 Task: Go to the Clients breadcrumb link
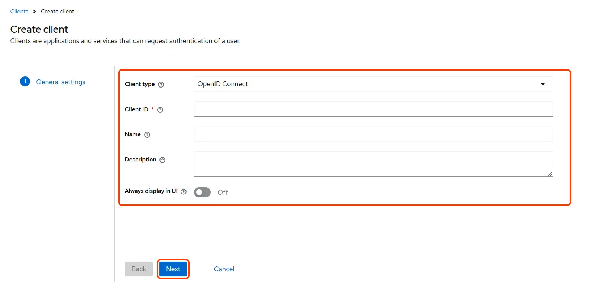(19, 12)
